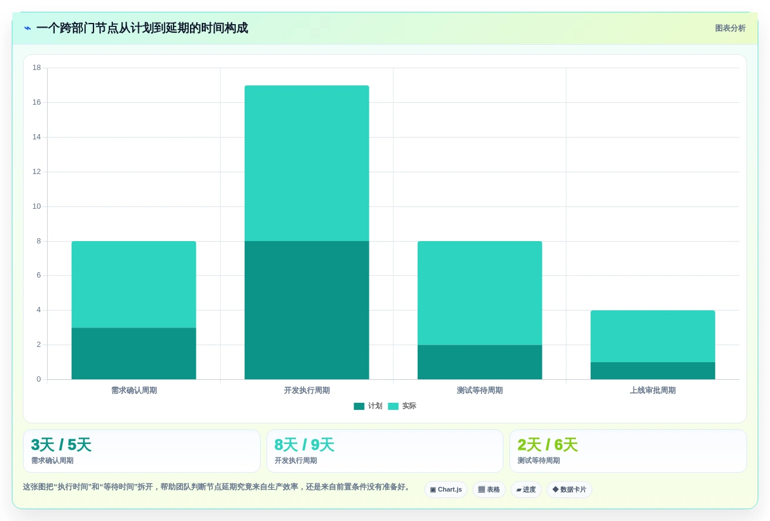Screen dimensions: 770x521
Task: Click the dark 计划 bar segment for 需求确认周期
Action: pos(134,353)
